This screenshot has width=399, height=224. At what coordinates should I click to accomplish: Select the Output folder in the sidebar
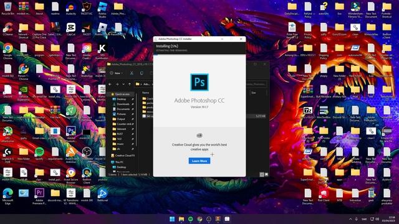click(120, 119)
